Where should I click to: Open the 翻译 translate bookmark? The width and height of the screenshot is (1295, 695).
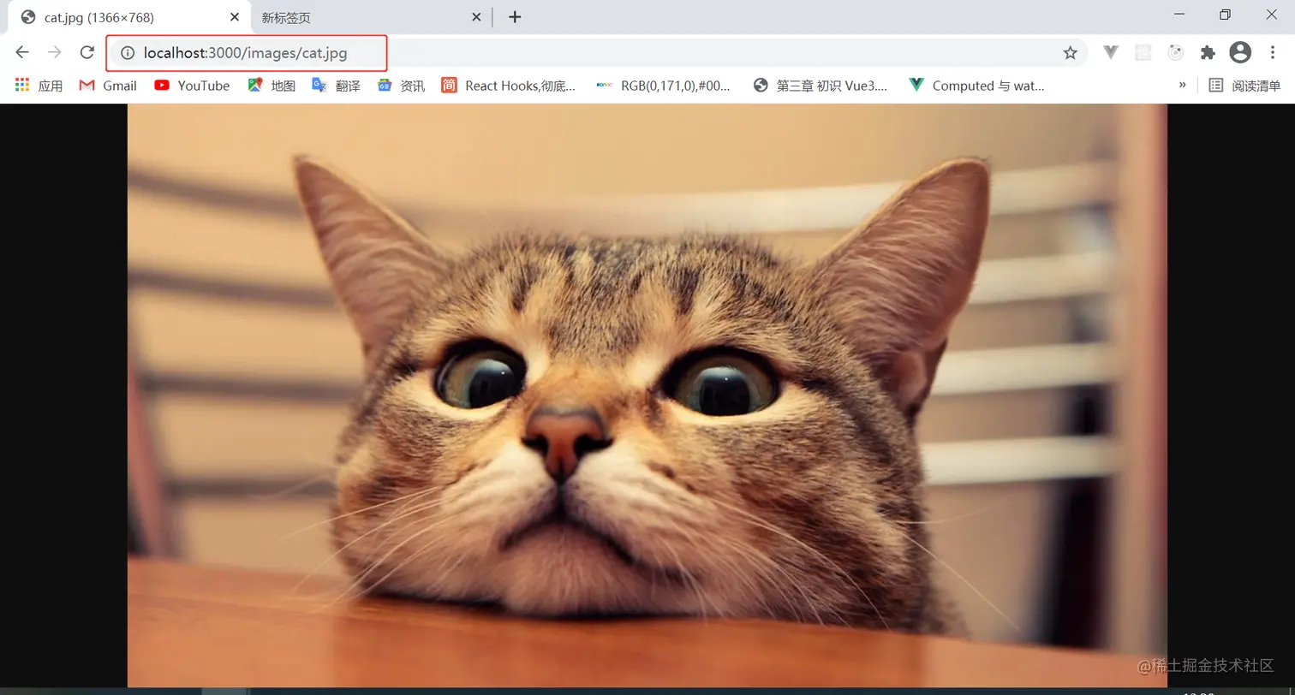point(336,86)
